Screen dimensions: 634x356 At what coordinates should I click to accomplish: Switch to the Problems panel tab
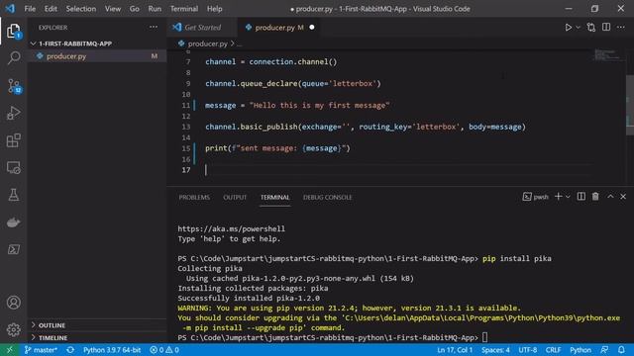(x=194, y=198)
